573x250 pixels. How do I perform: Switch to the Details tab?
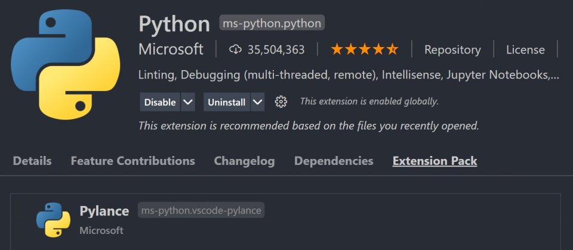[32, 161]
